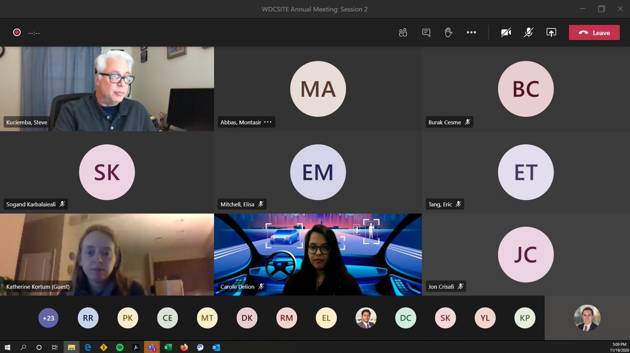This screenshot has width=630, height=353.
Task: Open the share content tray
Action: click(551, 33)
